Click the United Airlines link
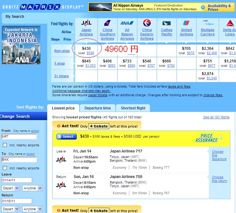 coord(186,32)
